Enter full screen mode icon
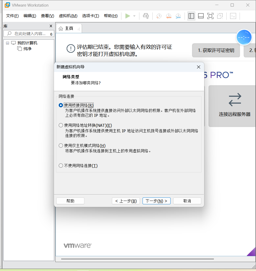This screenshot has width=256, height=271. [x=211, y=16]
